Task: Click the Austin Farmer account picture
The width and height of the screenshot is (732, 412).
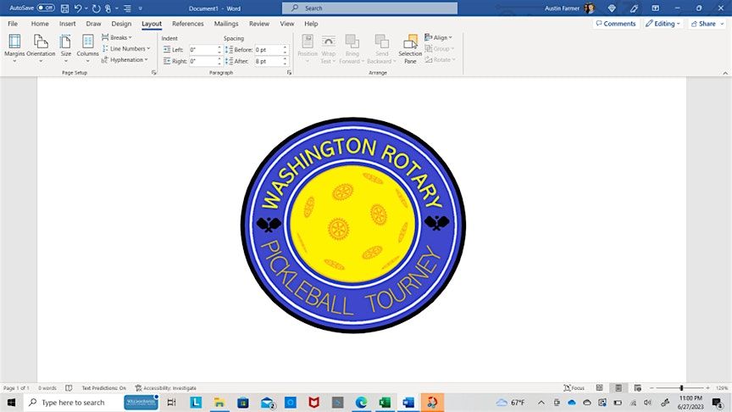Action: (589, 8)
